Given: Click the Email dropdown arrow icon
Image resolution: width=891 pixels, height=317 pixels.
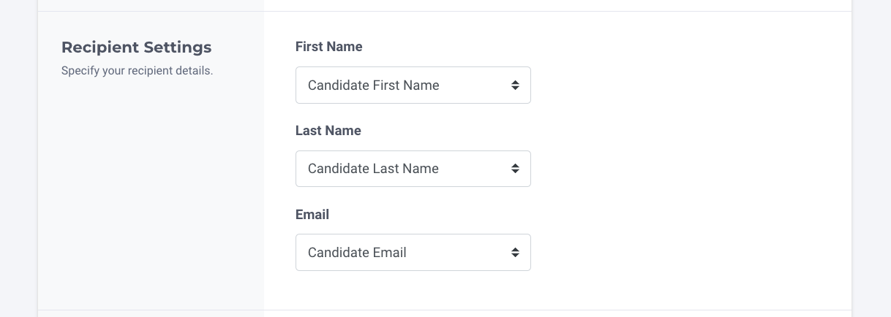Looking at the screenshot, I should [x=515, y=253].
